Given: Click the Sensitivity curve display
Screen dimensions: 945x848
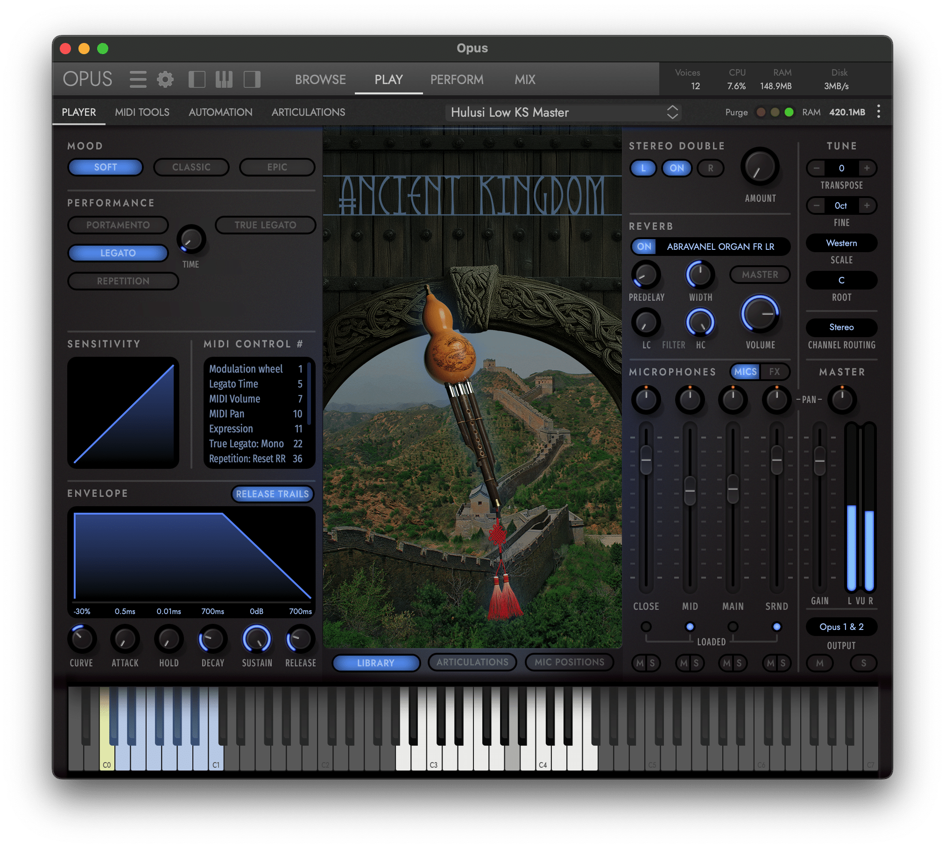Looking at the screenshot, I should [123, 413].
